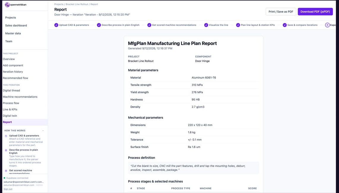Click the STAGE column header
This screenshot has width=339, height=193.
[141, 189]
